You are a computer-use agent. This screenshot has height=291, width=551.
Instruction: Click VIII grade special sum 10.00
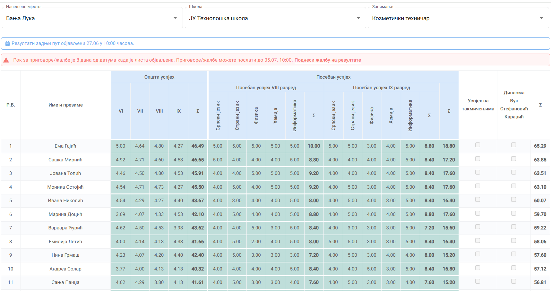pos(314,146)
